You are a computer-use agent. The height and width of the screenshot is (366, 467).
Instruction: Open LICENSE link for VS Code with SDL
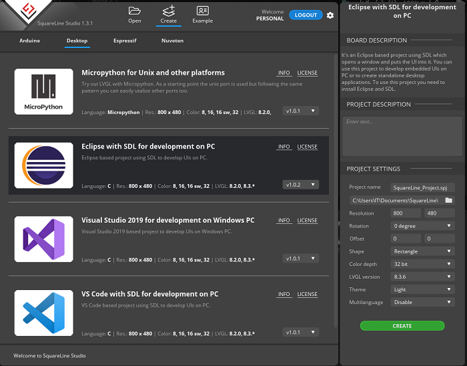coord(308,294)
